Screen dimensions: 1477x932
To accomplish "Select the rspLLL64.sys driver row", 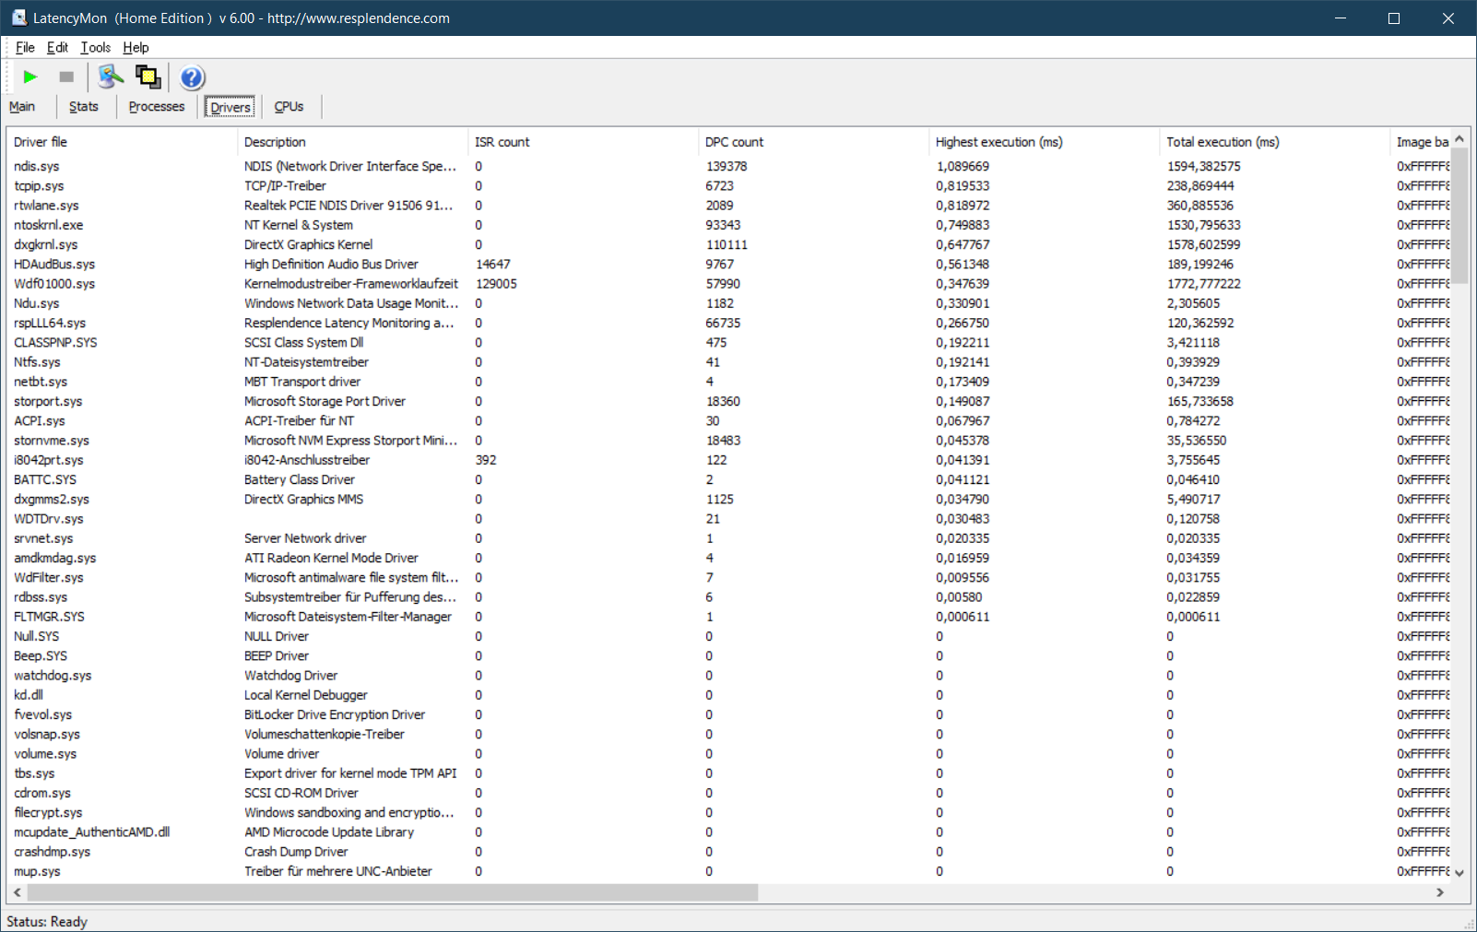I will [728, 323].
